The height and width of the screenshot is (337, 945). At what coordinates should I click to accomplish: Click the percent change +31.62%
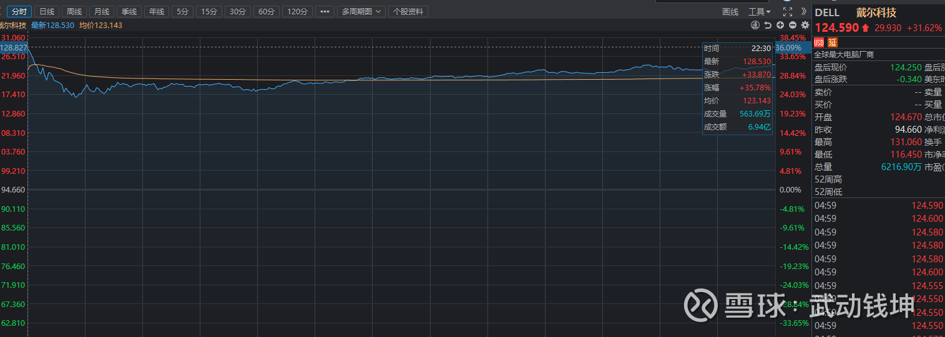point(925,28)
